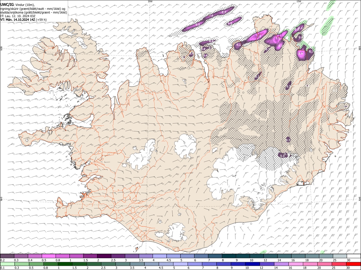
Task: Click the grey-blue swatch labeled 25 in the top legend row
Action: pos(340,256)
